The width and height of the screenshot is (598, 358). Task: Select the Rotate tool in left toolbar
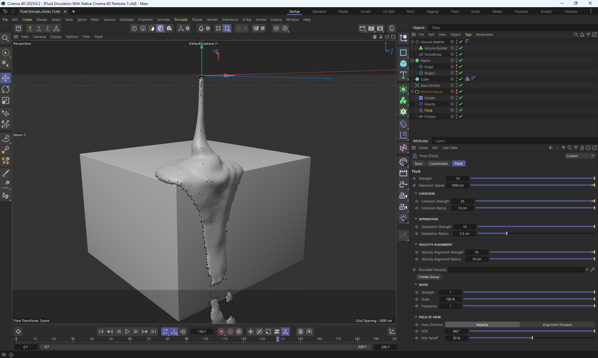click(x=6, y=90)
